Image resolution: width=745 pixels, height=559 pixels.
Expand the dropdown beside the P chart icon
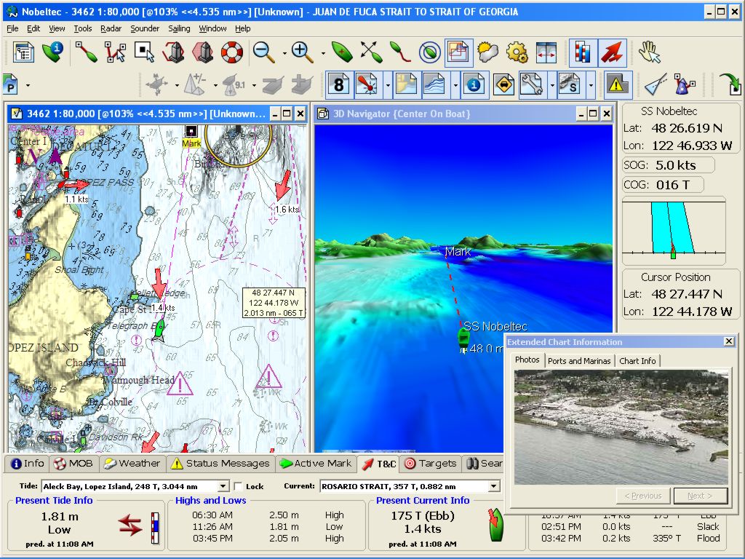(28, 86)
